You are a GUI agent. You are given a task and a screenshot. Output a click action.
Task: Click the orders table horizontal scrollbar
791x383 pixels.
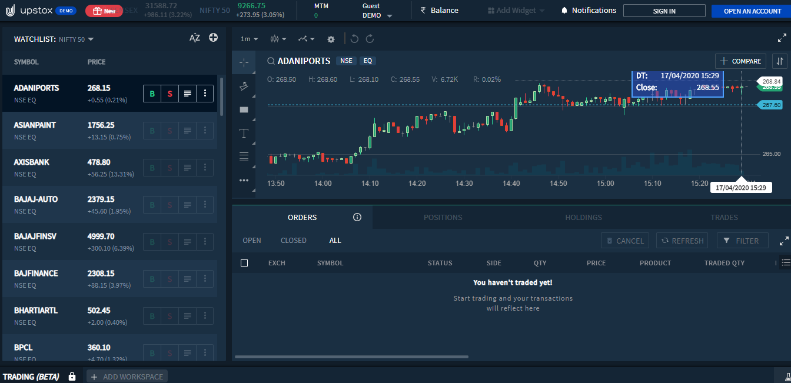pyautogui.click(x=351, y=357)
